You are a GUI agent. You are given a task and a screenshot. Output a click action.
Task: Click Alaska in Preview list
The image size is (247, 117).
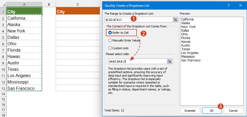tap(186, 23)
